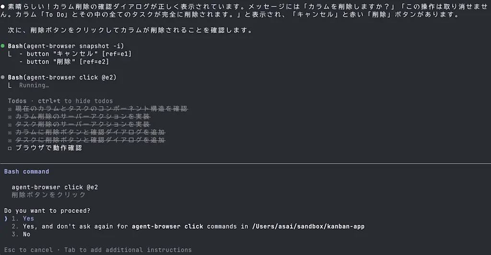Click the Running… status text

(34, 85)
